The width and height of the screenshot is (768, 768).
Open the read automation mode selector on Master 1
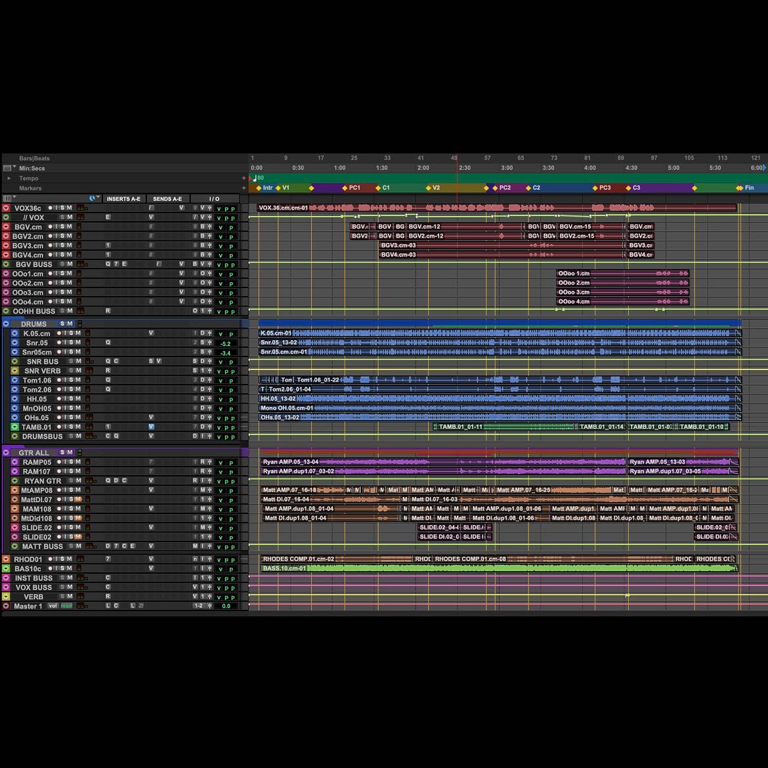point(66,606)
